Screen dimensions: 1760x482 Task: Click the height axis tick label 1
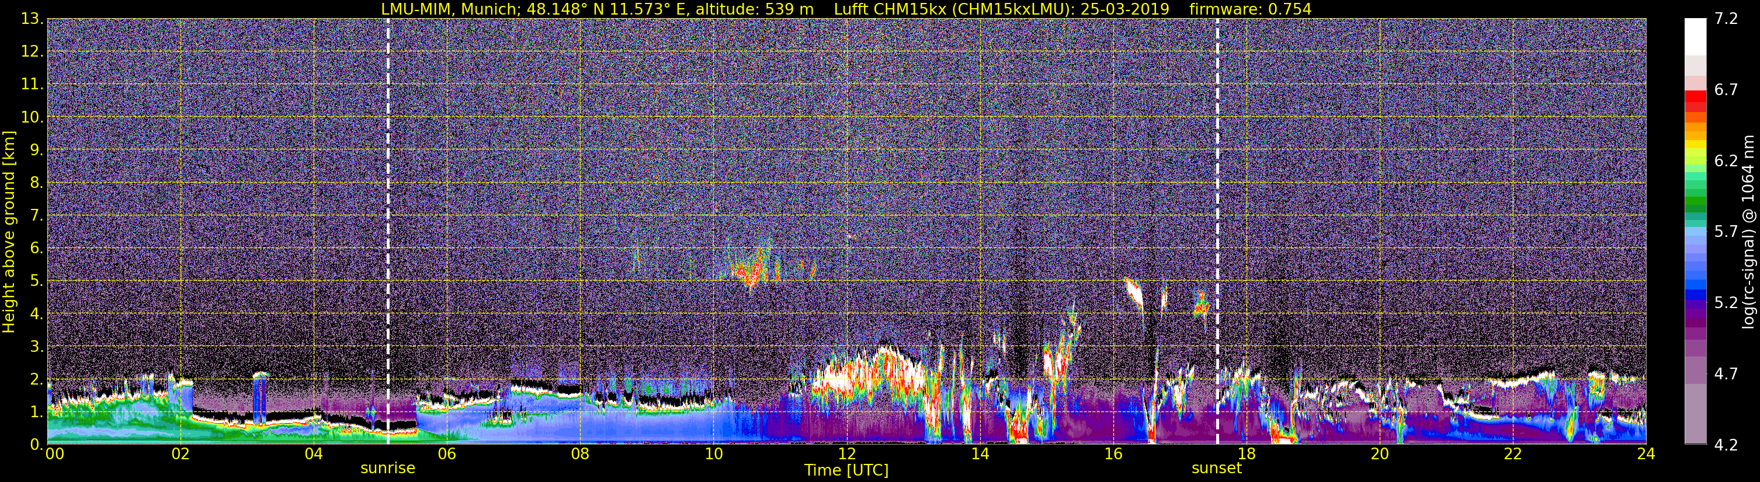(x=37, y=411)
